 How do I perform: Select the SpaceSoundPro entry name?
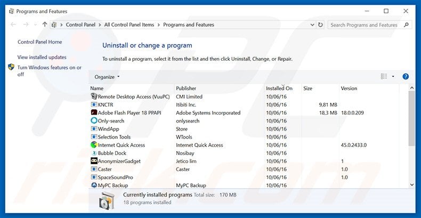point(116,177)
